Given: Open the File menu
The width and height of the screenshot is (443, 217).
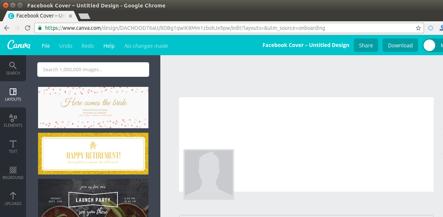Looking at the screenshot, I should (x=46, y=45).
